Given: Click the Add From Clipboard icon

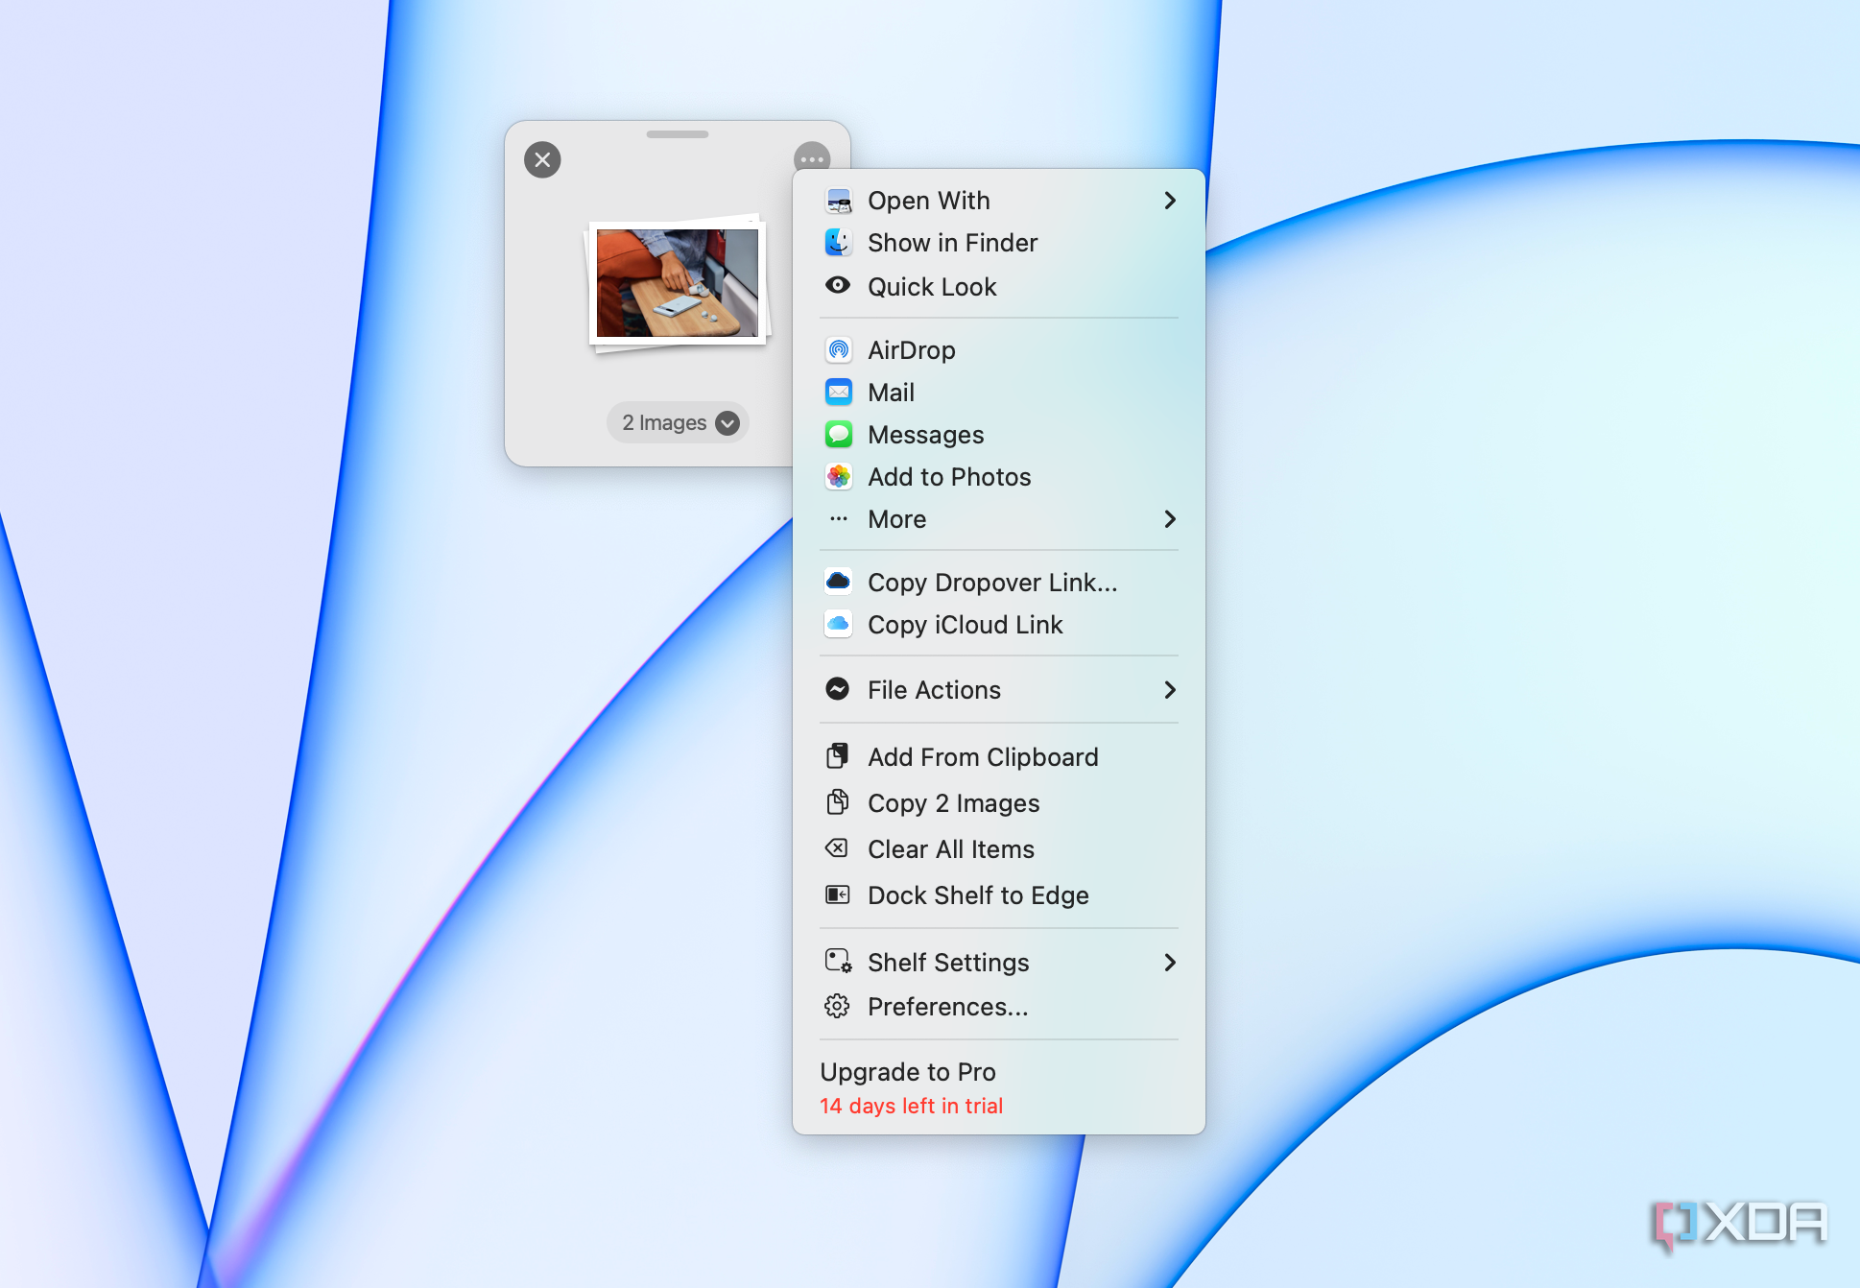Looking at the screenshot, I should 838,756.
